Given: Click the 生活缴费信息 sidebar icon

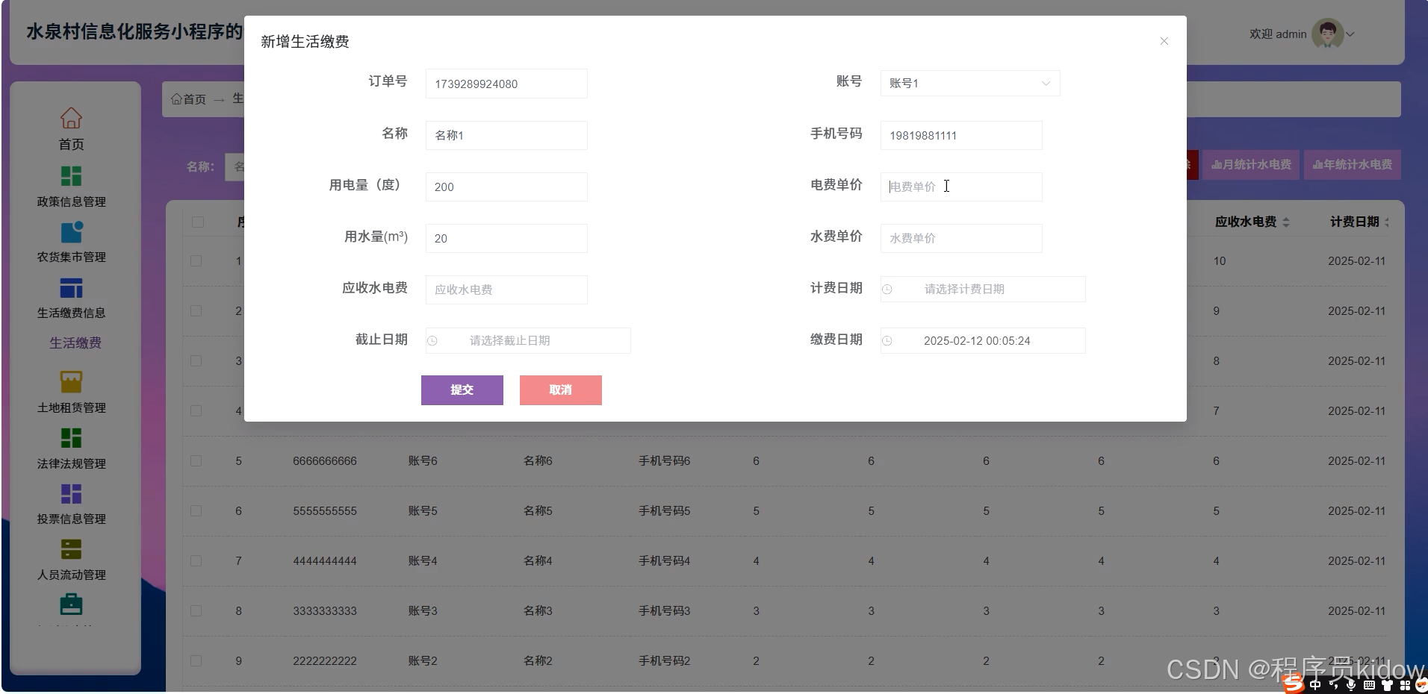Looking at the screenshot, I should tap(71, 287).
